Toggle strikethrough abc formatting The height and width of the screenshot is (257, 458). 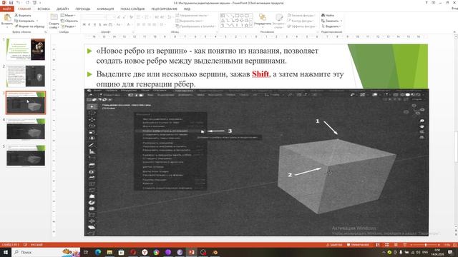[x=105, y=25]
